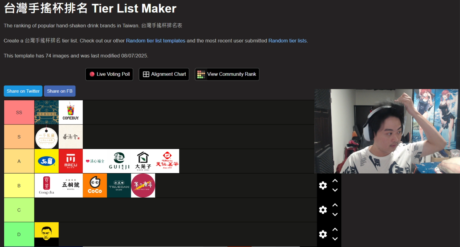Open the Live Voting Poll button
This screenshot has height=247, width=460.
[109, 74]
